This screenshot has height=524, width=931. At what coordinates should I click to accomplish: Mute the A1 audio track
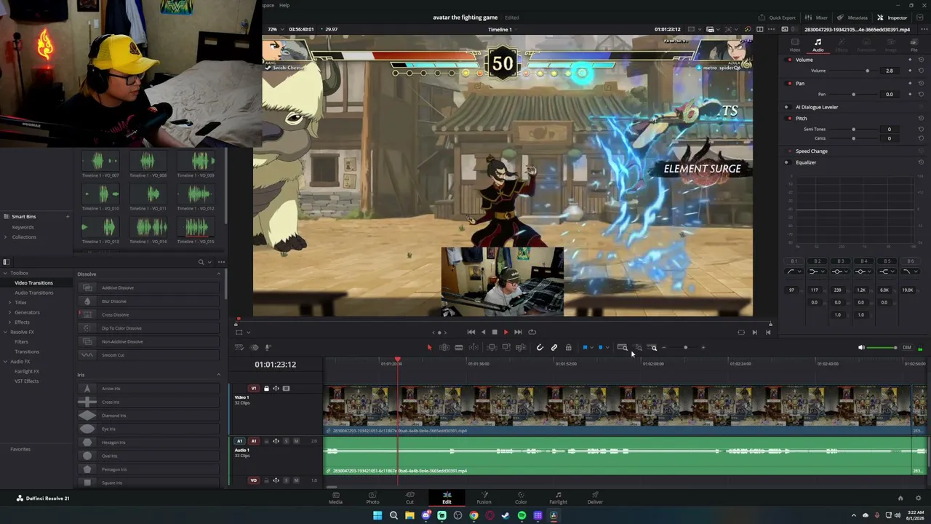(x=296, y=441)
